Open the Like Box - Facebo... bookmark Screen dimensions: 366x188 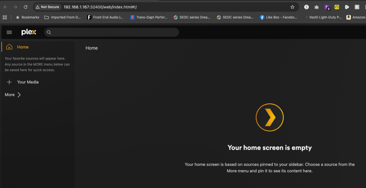point(279,17)
